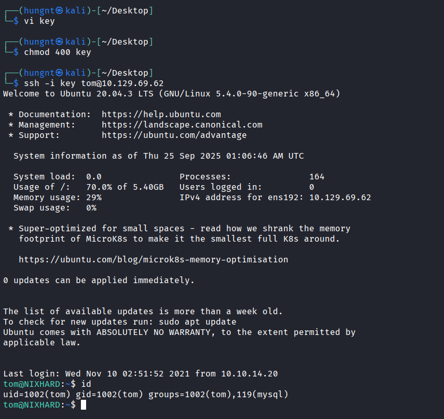The height and width of the screenshot is (419, 444).
Task: Click the 'vi key' command text
Action: (39, 21)
